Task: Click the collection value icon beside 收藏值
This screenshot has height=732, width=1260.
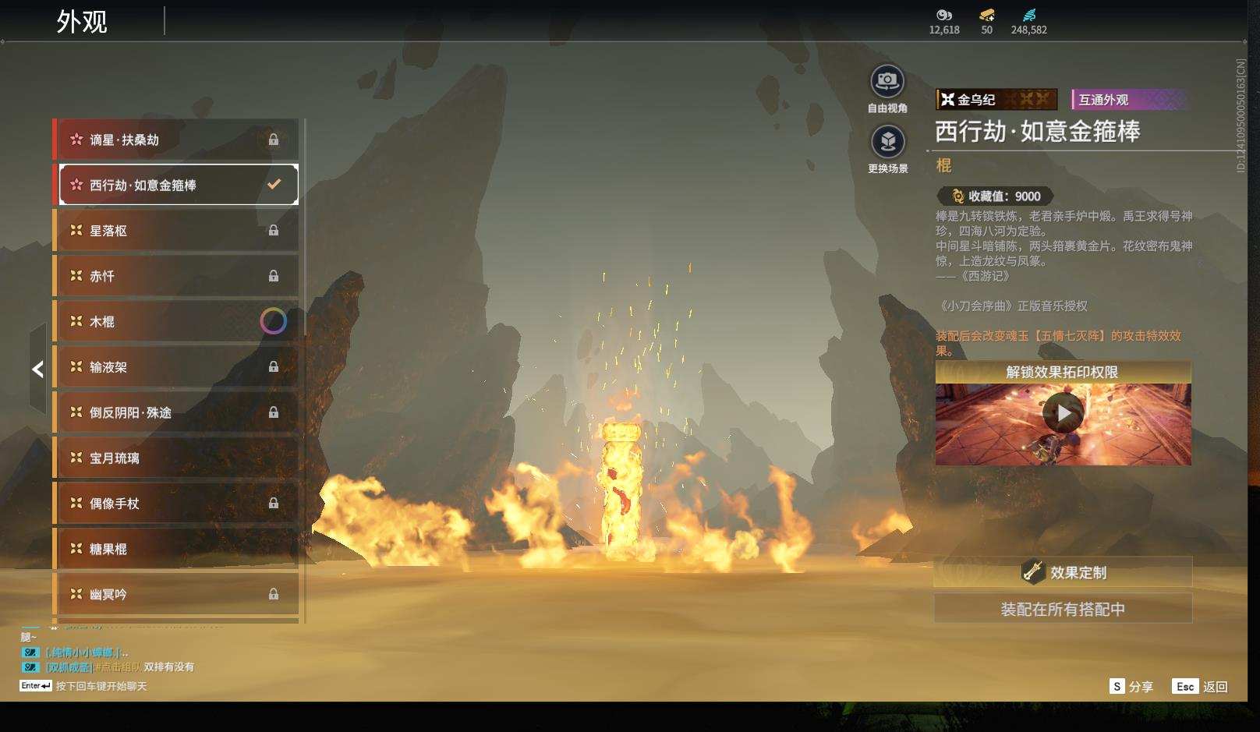Action: click(x=958, y=196)
